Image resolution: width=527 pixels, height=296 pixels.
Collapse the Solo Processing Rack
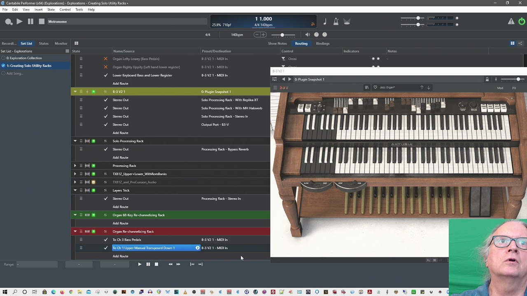click(75, 141)
